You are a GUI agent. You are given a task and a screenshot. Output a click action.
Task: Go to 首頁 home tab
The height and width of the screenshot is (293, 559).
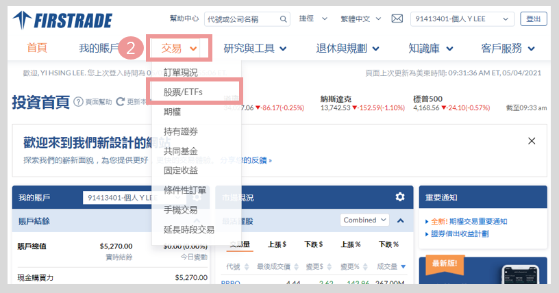tap(37, 48)
